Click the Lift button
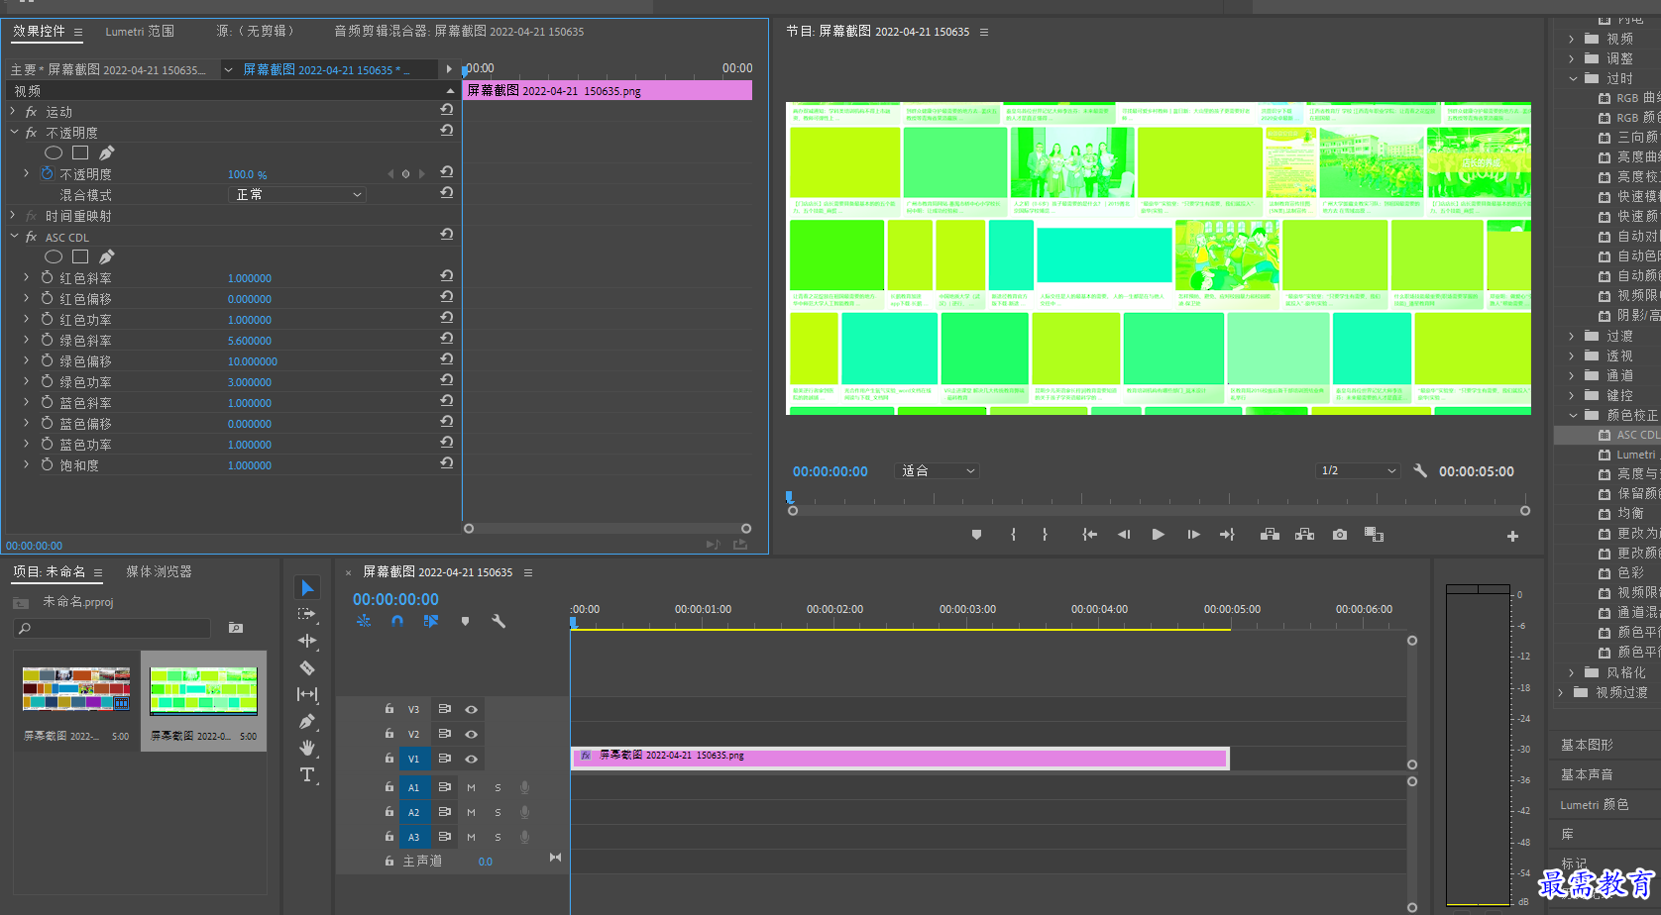The width and height of the screenshot is (1661, 915). (1270, 535)
